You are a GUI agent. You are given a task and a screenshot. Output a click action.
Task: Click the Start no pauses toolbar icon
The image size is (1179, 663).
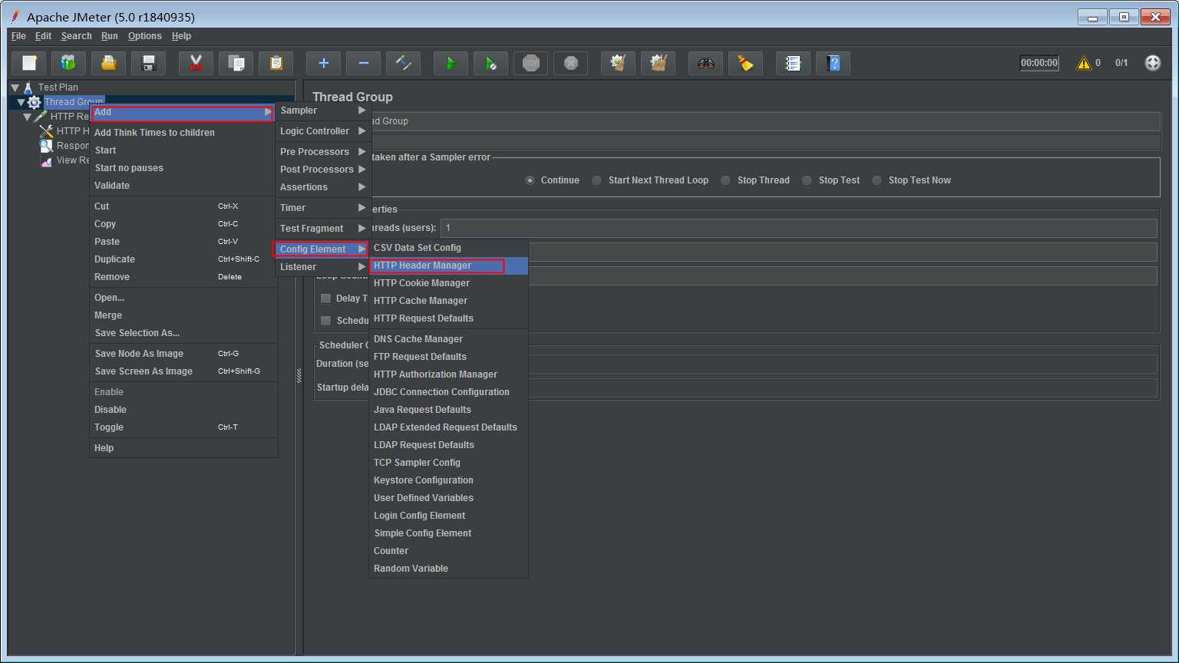click(490, 63)
